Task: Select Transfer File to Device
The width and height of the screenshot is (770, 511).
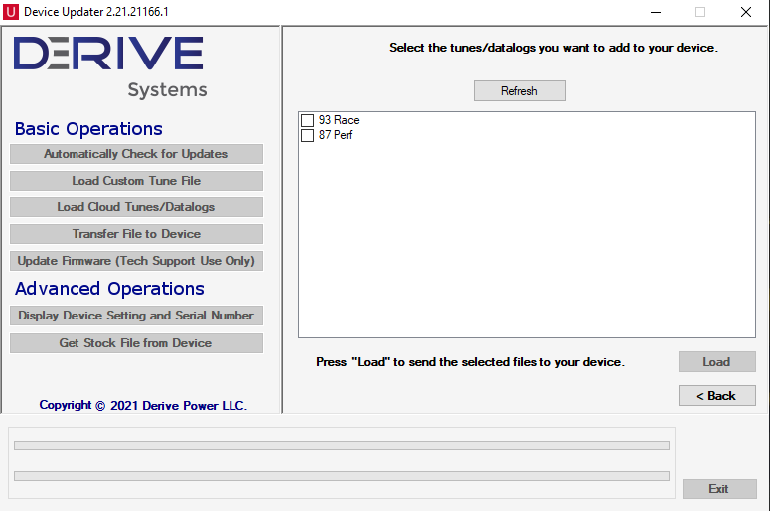Action: 136,234
